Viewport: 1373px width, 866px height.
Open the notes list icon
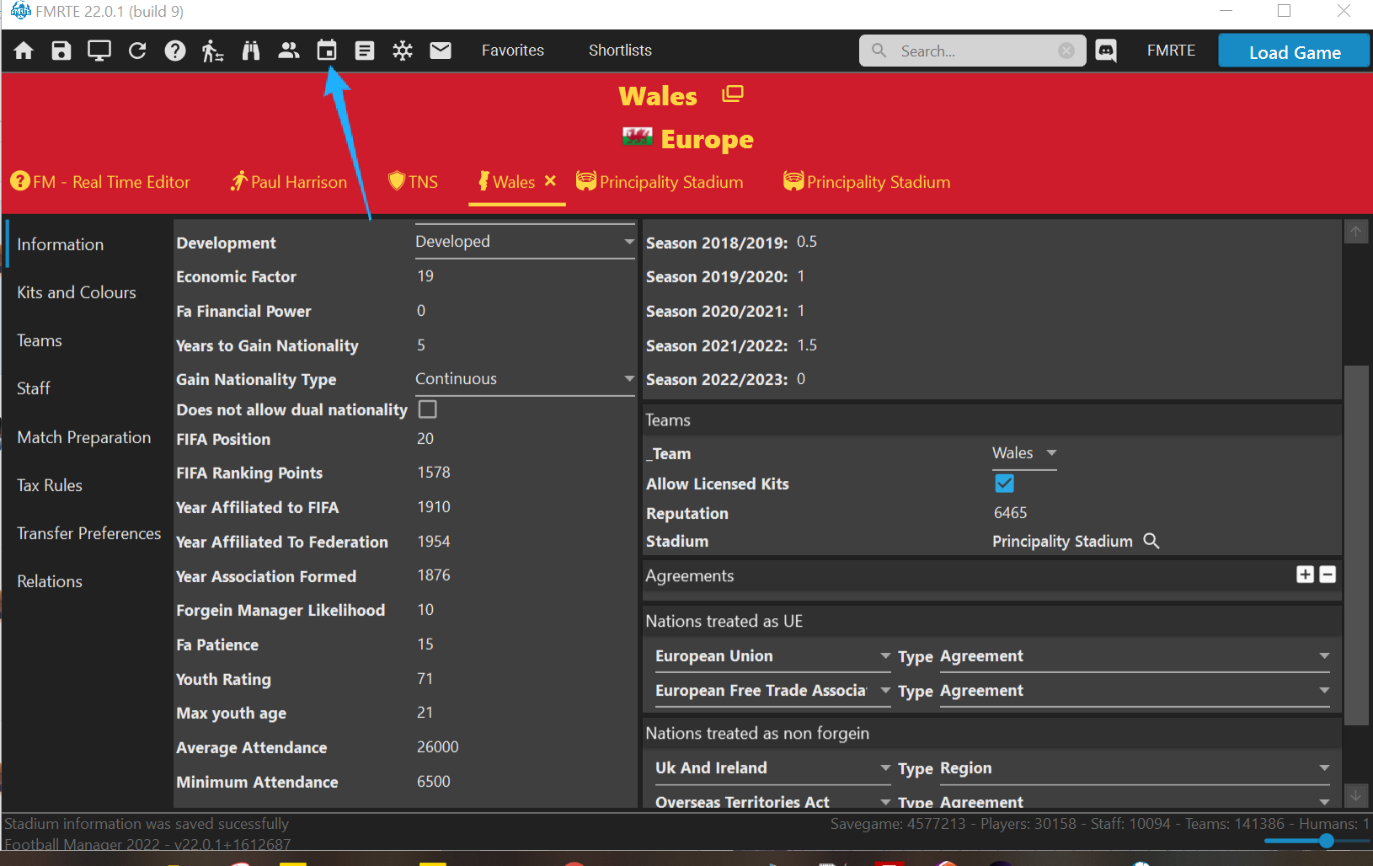[x=365, y=51]
